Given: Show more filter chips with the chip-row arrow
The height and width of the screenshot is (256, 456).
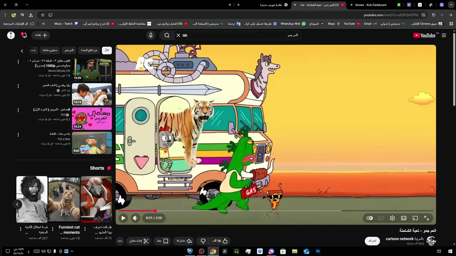Looking at the screenshot, I should click(22, 51).
